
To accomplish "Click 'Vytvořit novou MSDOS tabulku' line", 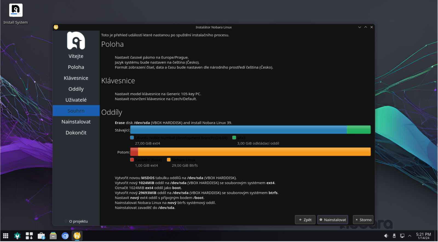I will coord(176,178).
